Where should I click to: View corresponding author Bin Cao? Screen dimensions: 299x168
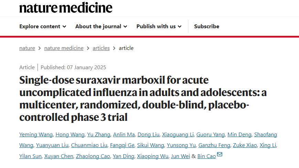point(206,156)
